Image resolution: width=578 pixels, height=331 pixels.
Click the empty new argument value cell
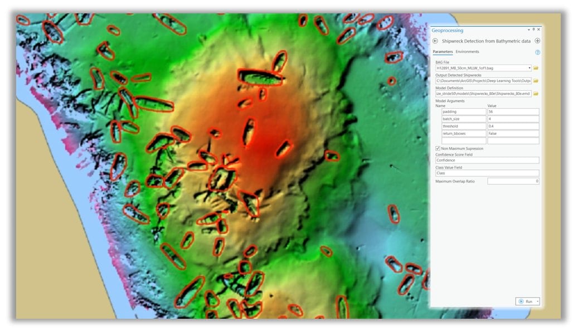pos(513,141)
